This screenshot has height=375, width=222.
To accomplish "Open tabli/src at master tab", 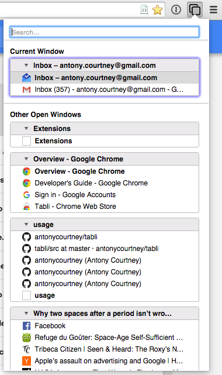I will tap(105, 249).
